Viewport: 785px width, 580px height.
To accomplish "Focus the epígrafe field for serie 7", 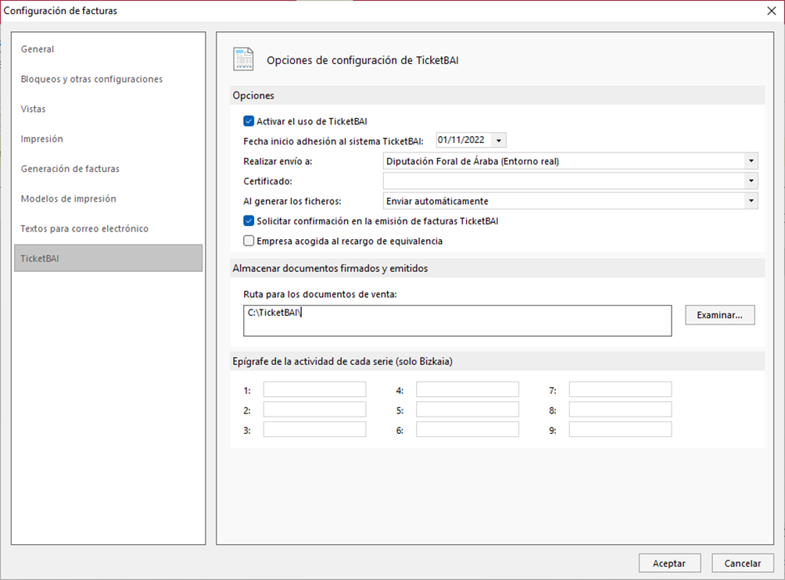I will pyautogui.click(x=620, y=389).
